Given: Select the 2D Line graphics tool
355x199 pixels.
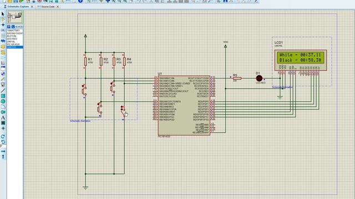Looking at the screenshot, I should [x=3, y=91].
